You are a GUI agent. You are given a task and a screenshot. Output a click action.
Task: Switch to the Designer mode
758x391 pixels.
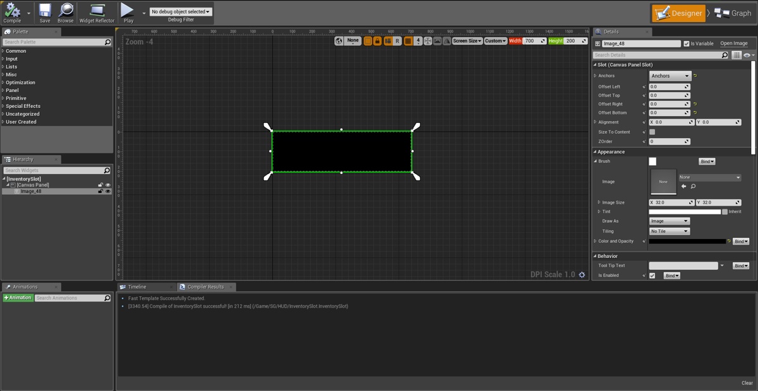click(x=678, y=13)
